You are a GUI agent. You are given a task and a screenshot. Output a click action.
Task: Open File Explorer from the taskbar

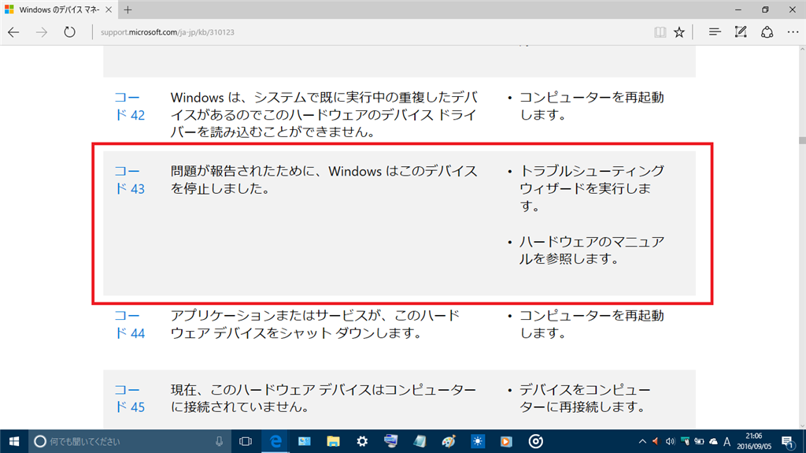[333, 441]
